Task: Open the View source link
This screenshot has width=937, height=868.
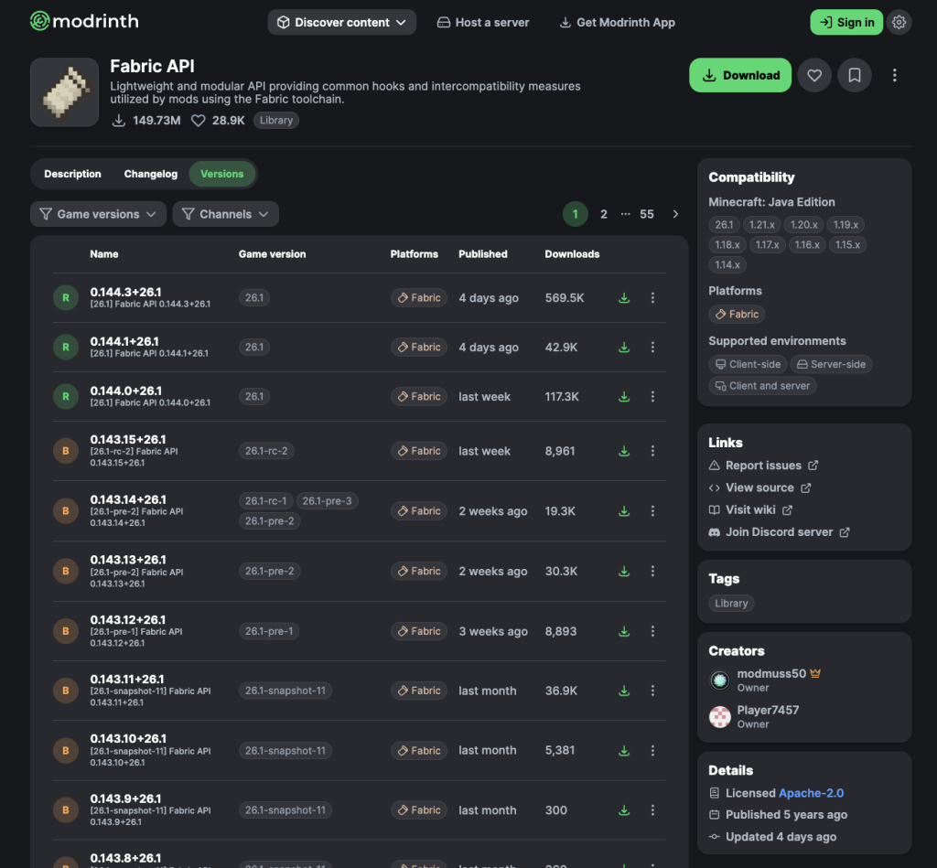Action: pos(759,488)
